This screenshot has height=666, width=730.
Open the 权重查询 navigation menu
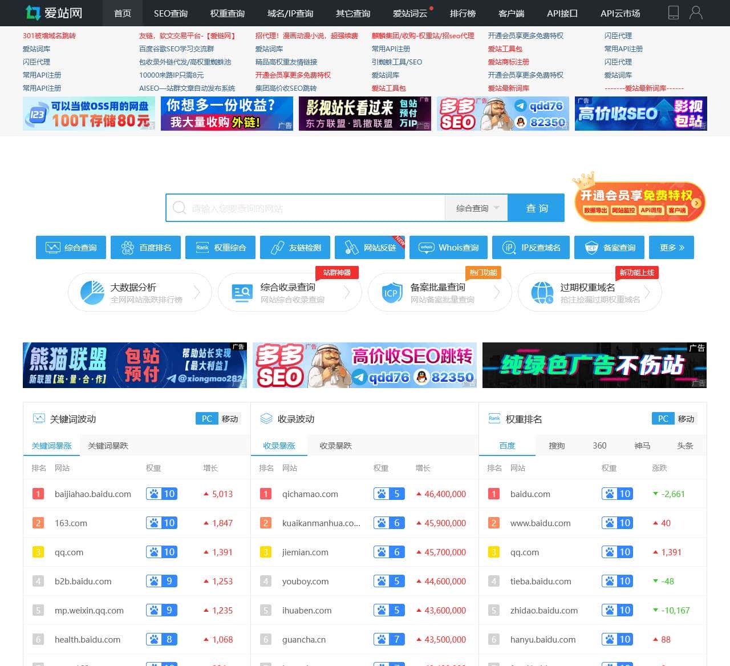pyautogui.click(x=228, y=13)
